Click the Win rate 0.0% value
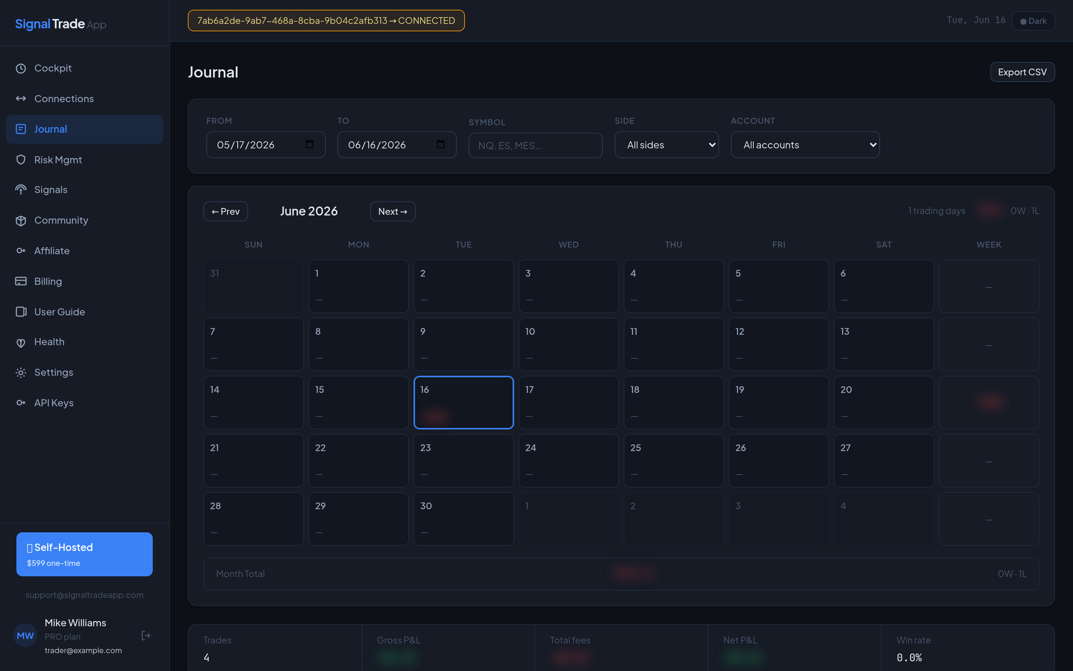Viewport: 1073px width, 671px height. coord(909,658)
